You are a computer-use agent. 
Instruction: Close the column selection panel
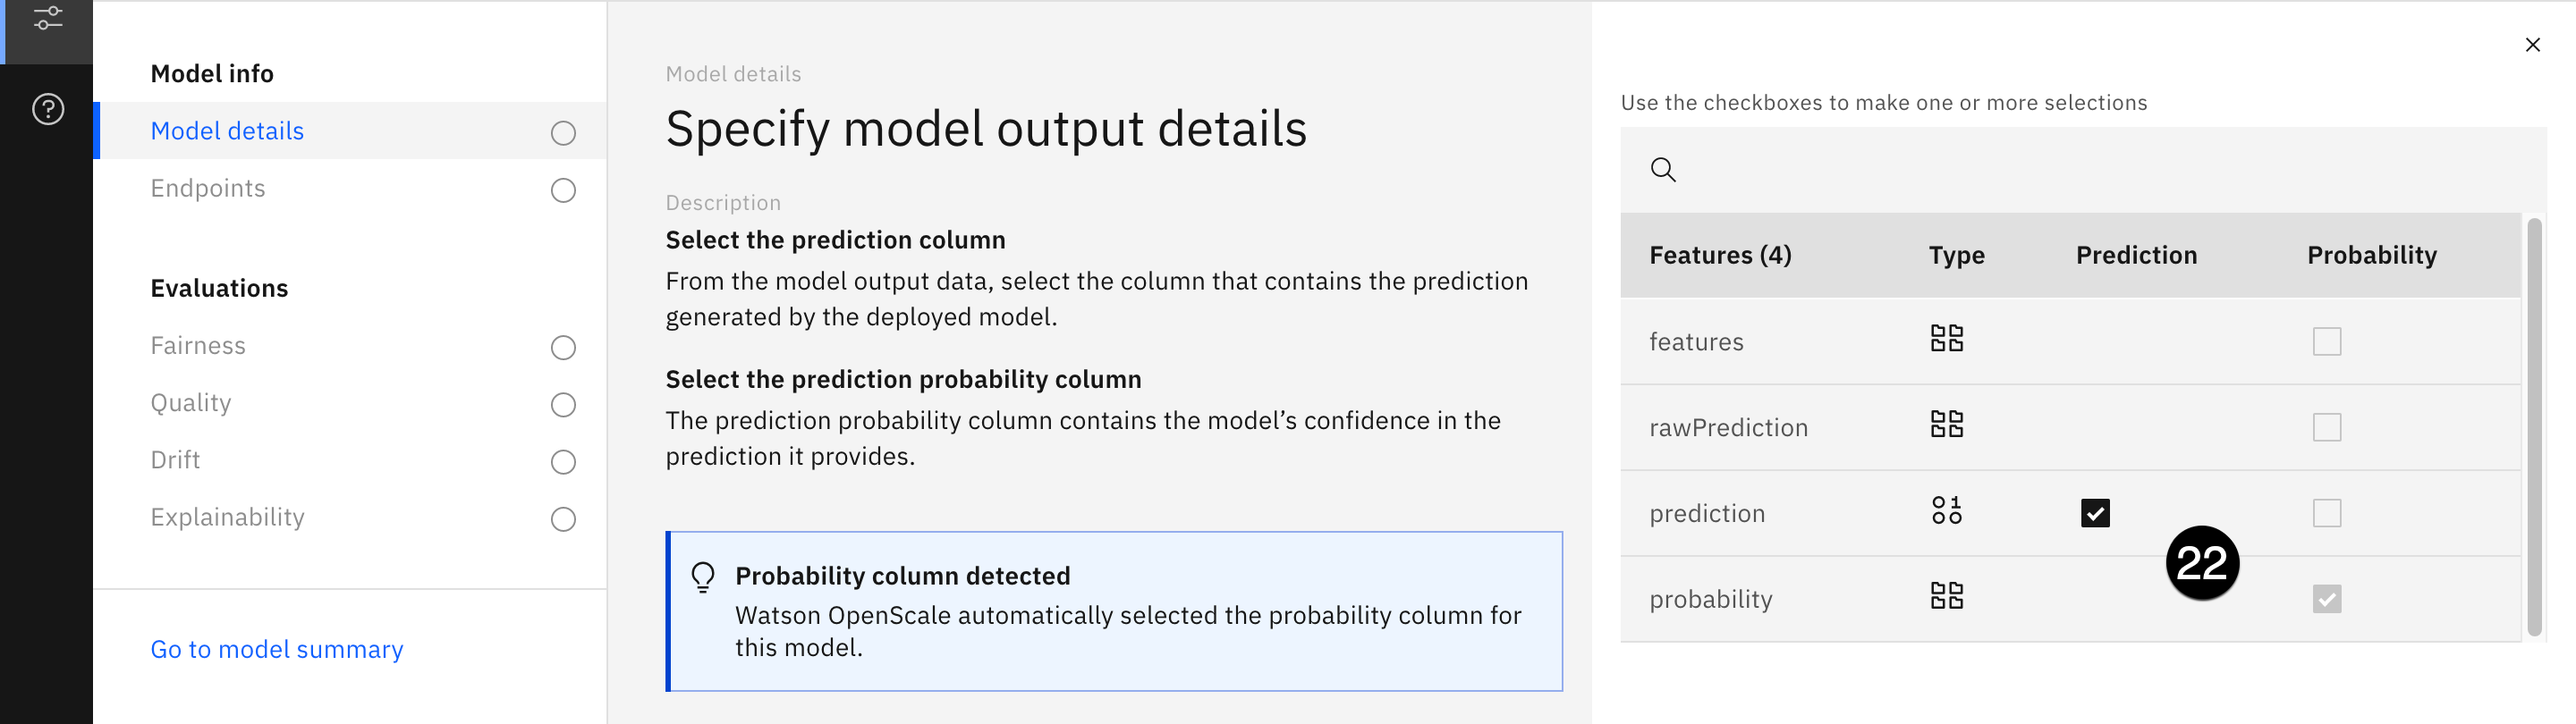click(x=2532, y=45)
